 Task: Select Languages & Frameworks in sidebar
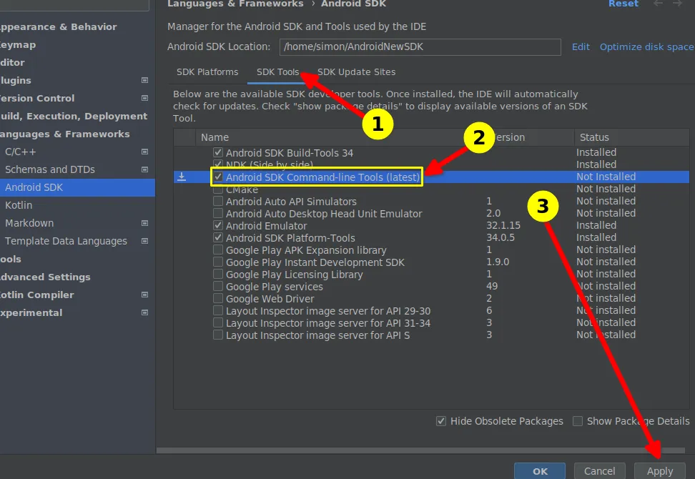click(65, 134)
